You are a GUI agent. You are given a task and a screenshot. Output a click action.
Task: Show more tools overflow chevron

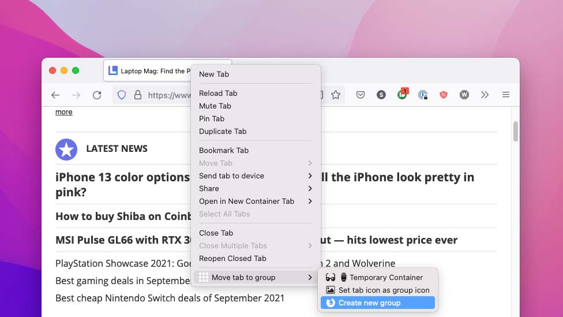485,95
